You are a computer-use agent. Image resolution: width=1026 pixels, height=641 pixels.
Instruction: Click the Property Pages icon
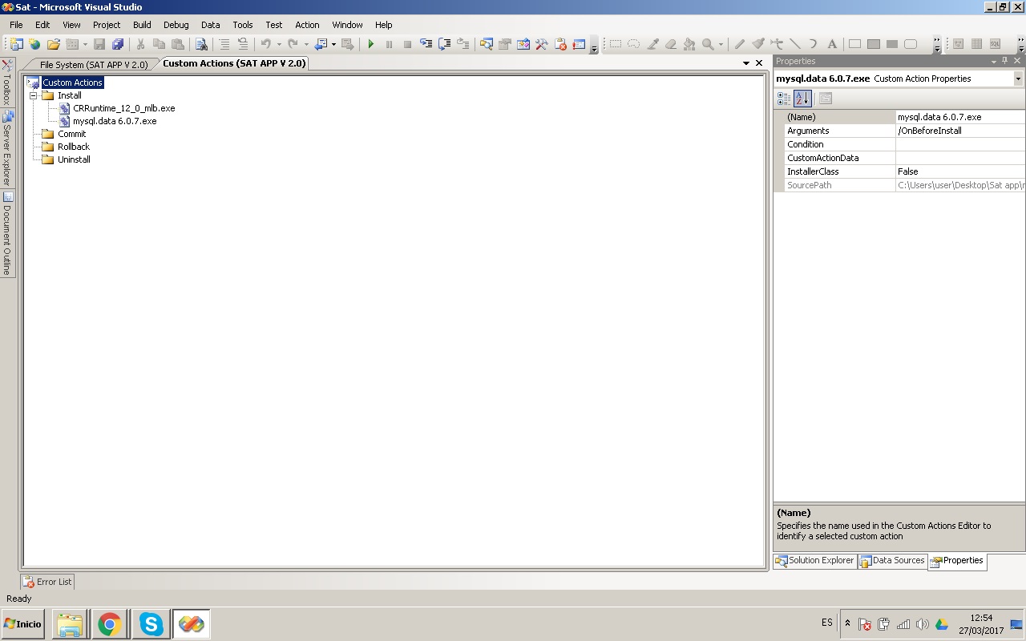826,99
